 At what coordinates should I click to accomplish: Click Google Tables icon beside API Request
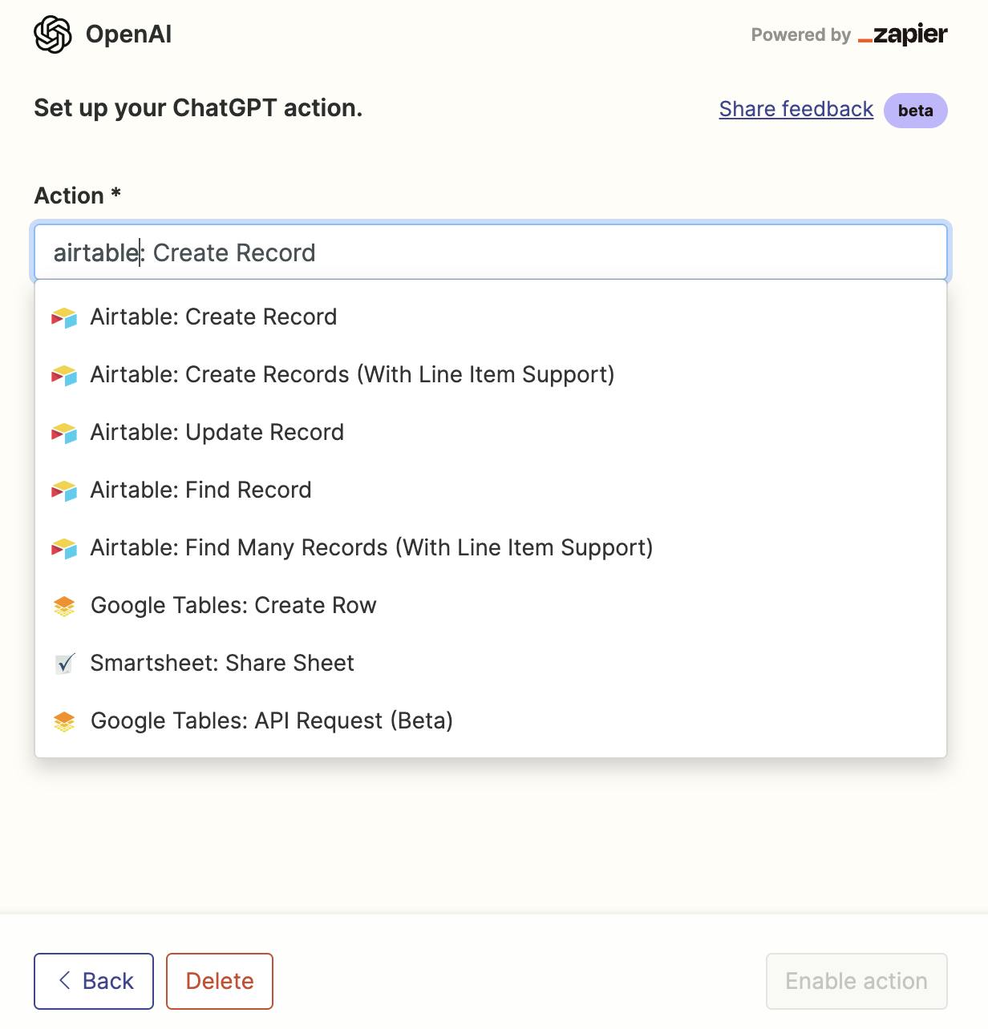point(64,721)
